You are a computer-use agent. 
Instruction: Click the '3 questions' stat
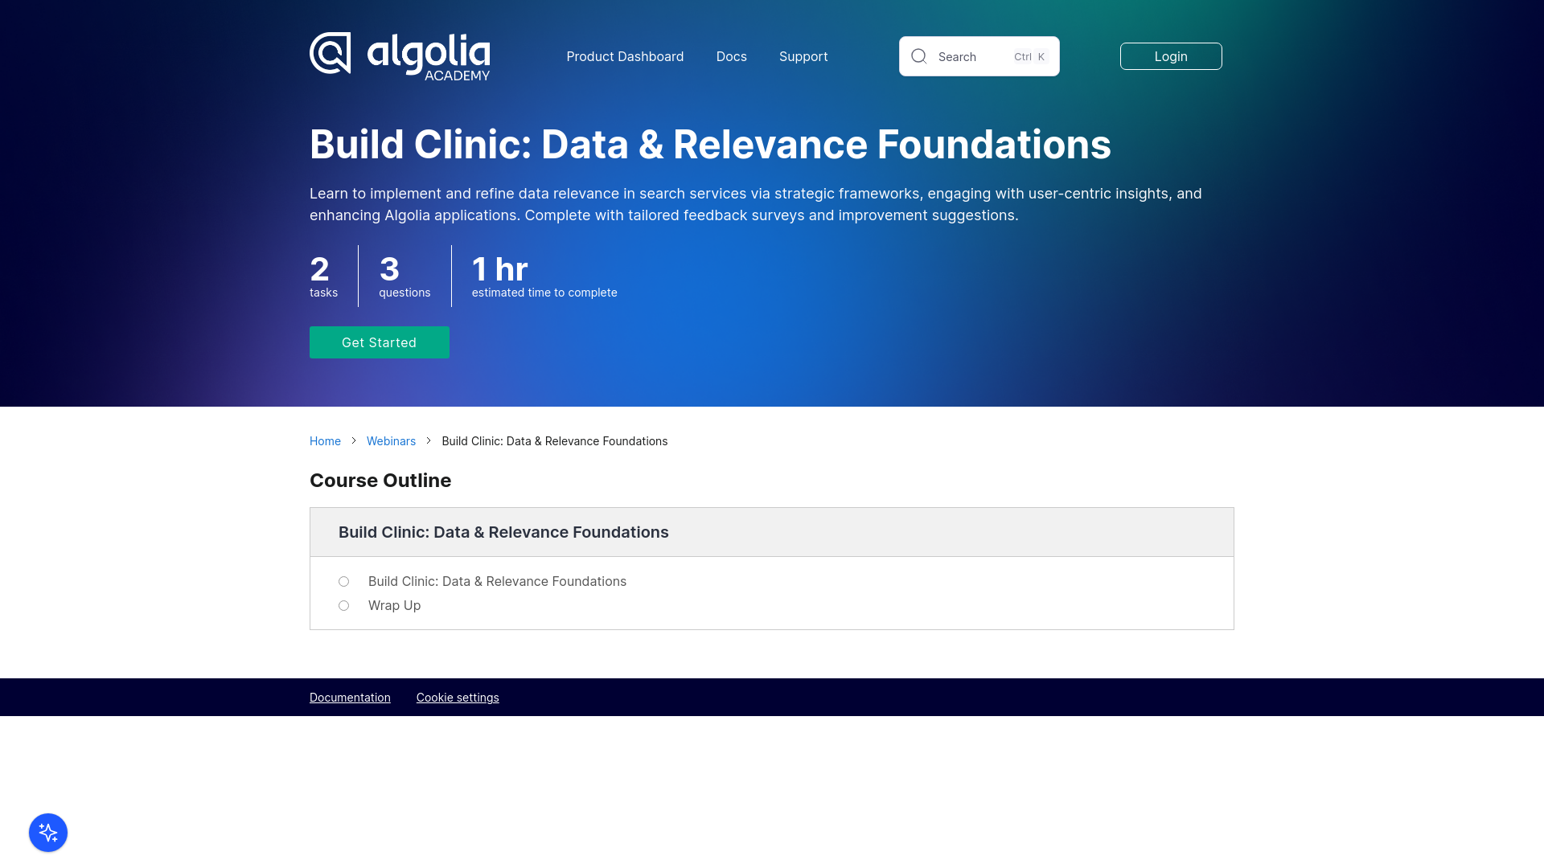pos(404,276)
